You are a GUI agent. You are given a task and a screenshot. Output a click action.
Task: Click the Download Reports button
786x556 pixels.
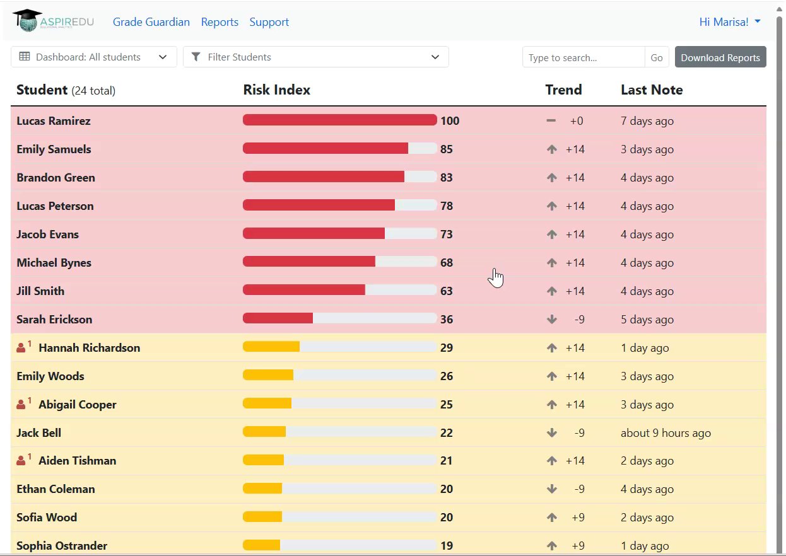pos(720,57)
